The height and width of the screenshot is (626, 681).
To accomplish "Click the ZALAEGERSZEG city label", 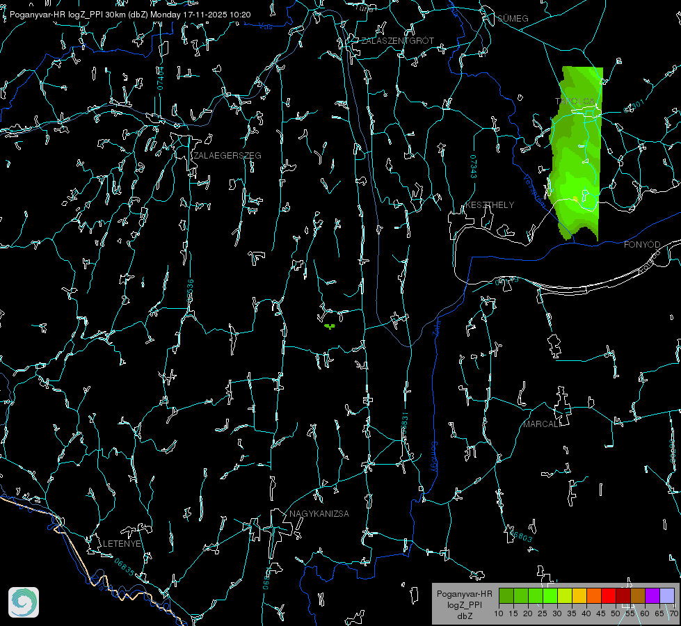I will 227,156.
